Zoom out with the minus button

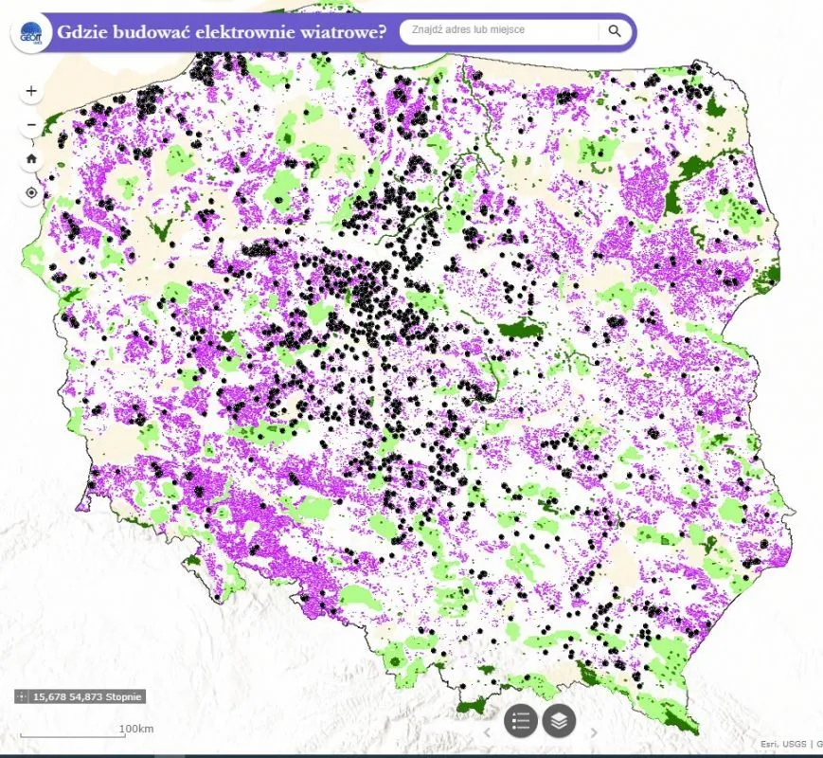pyautogui.click(x=29, y=124)
